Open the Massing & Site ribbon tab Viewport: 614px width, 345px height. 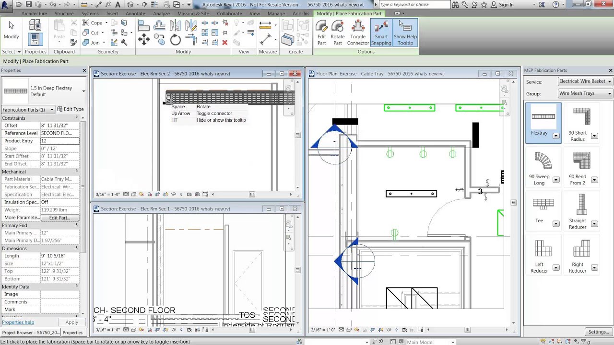(193, 13)
